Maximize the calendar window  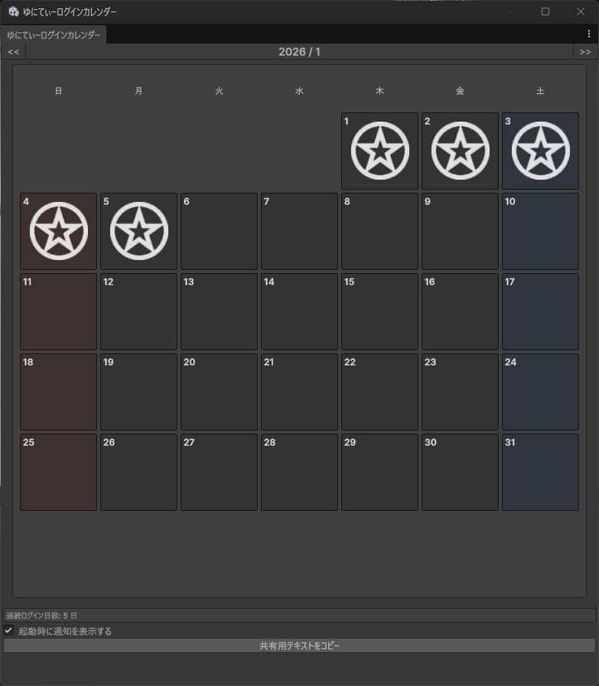point(545,11)
